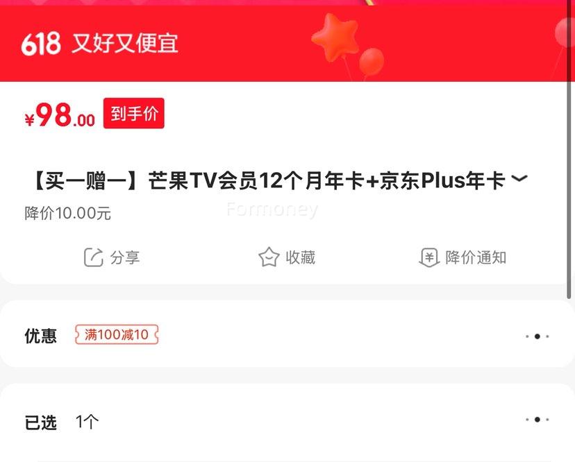Tap the price-drop notification yen icon
This screenshot has height=462, width=575.
point(429,257)
